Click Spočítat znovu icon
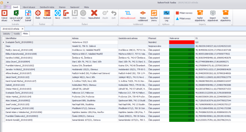Image resolution: width=246 pixels, height=132 pixels. click(x=154, y=13)
